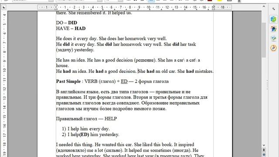Click the word "(вдохновляло)" in the text

pyautogui.click(x=71, y=150)
